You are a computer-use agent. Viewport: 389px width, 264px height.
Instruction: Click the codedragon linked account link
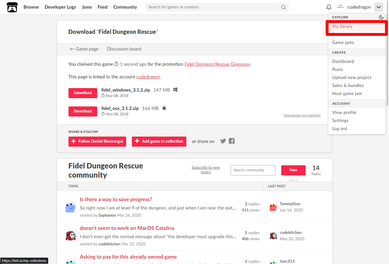coord(148,77)
